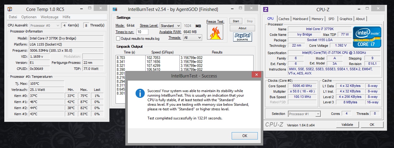The height and width of the screenshot is (148, 394).
Task: Switch to the SPD tab in CPU-Z
Action: [x=331, y=19]
